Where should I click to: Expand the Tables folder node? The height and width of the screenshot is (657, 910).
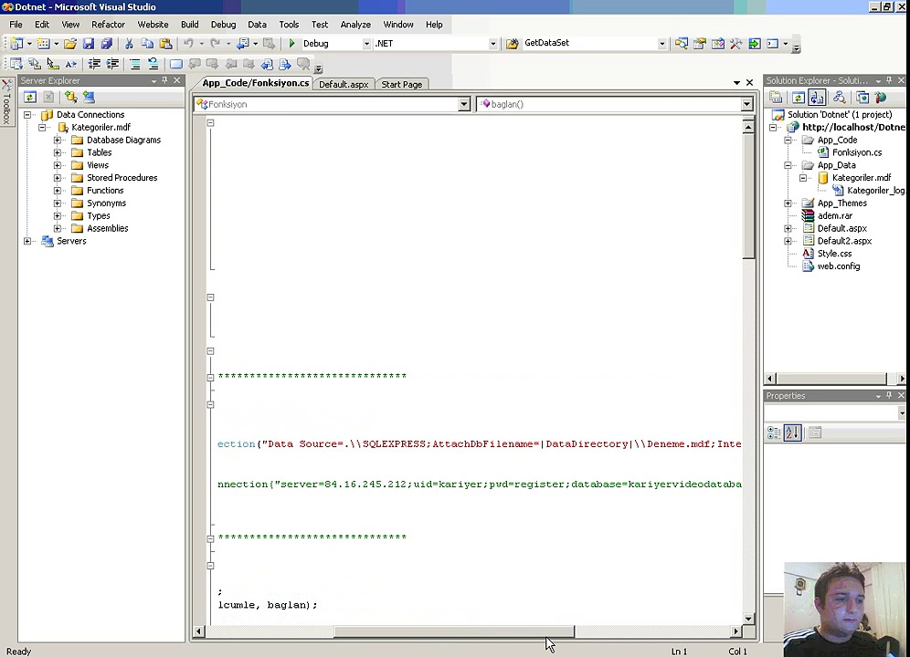point(57,152)
